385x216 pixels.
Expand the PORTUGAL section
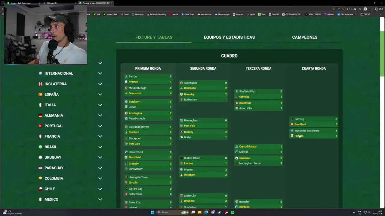pos(71,126)
